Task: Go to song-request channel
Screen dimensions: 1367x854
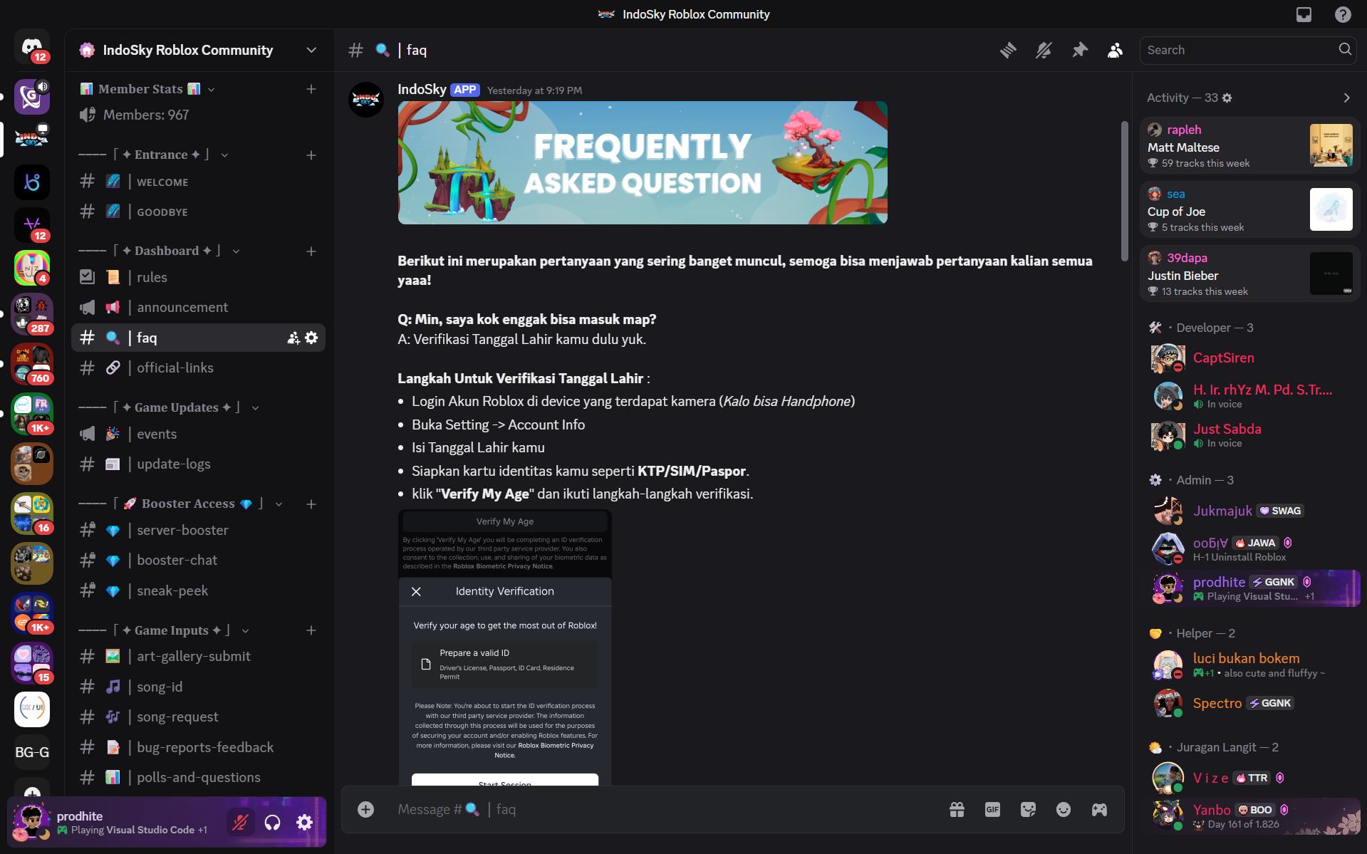Action: [198, 717]
